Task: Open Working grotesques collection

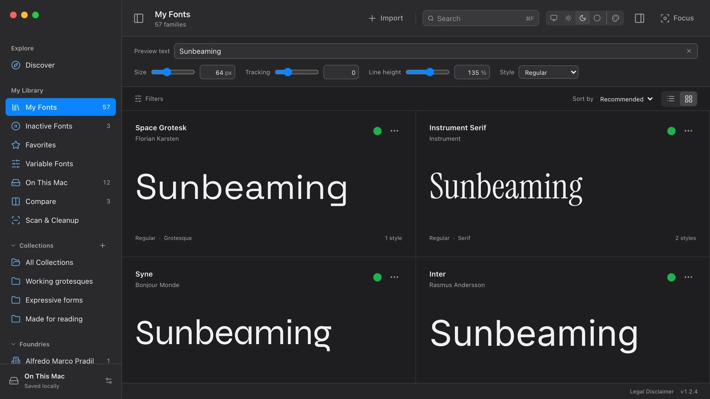Action: 61,281
